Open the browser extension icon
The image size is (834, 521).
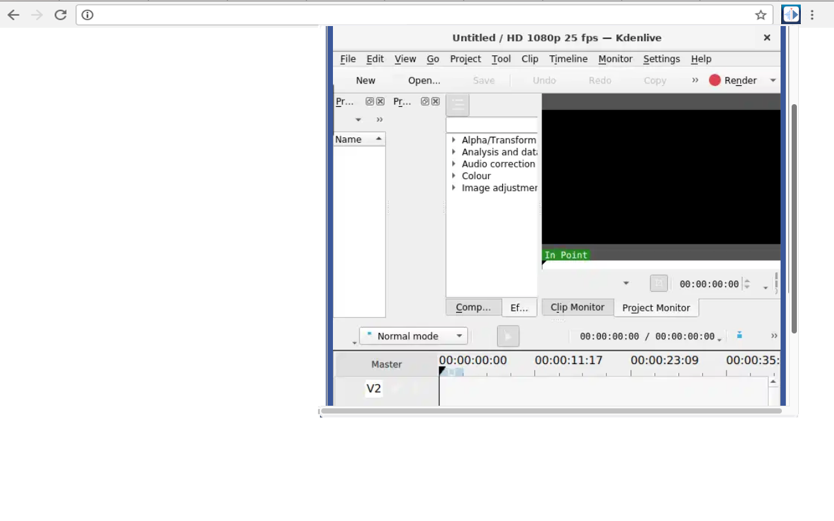tap(791, 14)
